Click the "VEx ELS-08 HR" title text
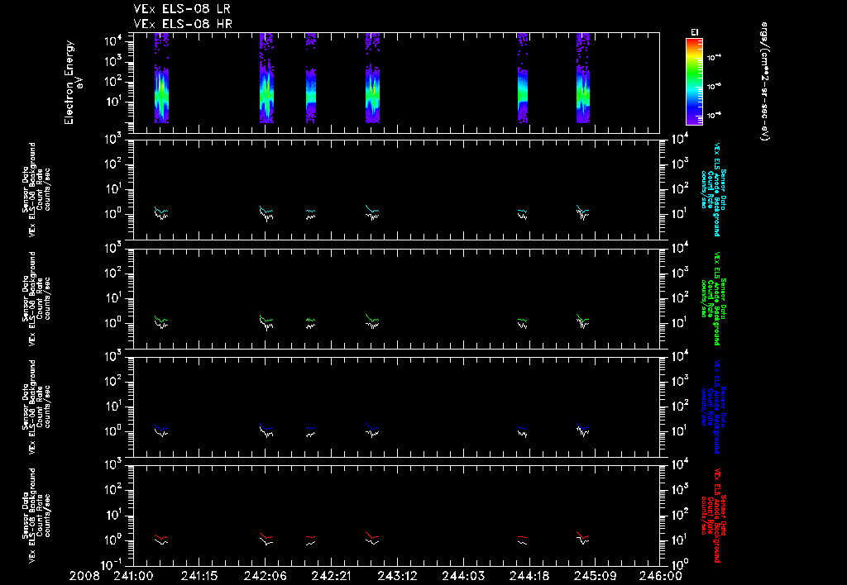847x585 pixels. [183, 24]
